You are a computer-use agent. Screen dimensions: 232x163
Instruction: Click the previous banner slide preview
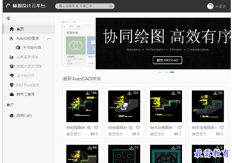[x=79, y=43]
